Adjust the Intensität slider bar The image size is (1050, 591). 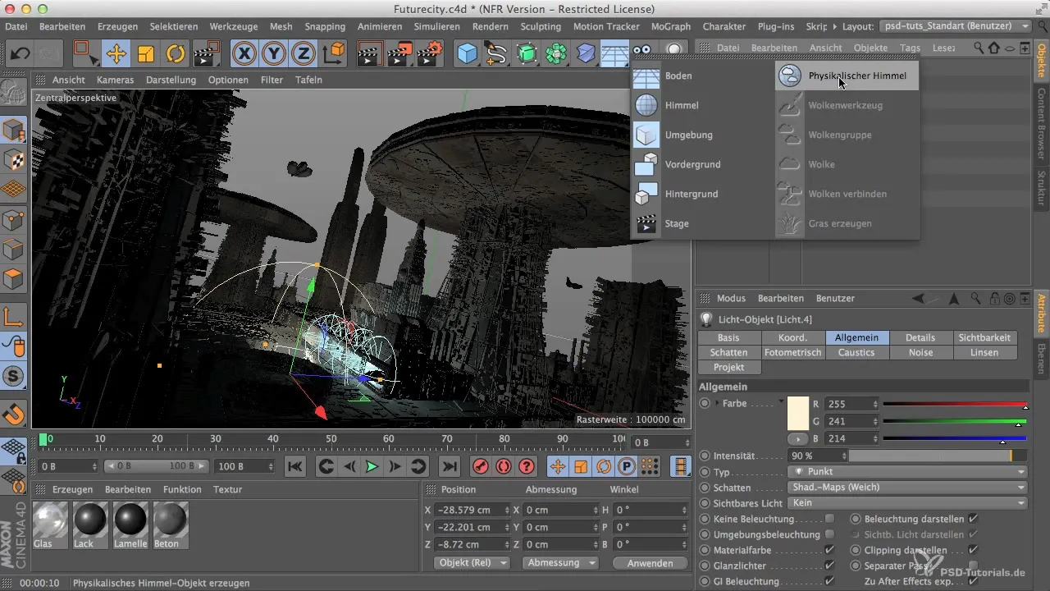[x=938, y=456]
